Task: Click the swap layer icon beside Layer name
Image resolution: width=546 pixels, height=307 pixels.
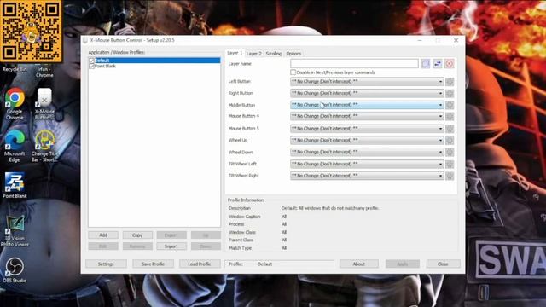Action: 438,64
